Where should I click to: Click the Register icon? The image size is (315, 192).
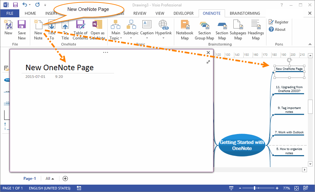pyautogui.click(x=271, y=22)
